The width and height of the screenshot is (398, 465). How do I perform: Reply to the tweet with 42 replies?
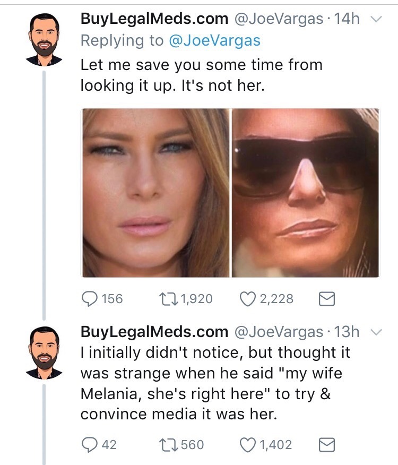coord(89,444)
